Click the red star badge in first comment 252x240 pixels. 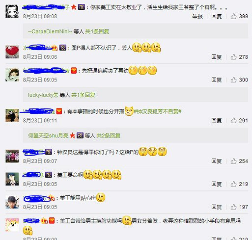[x=74, y=7]
